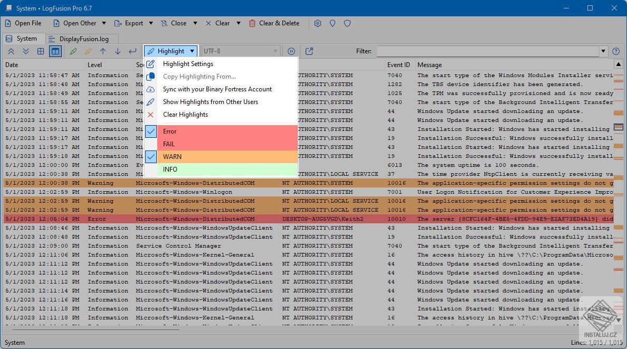627x349 pixels.
Task: Select the 12:05:04 PM Error log row
Action: (x=309, y=219)
